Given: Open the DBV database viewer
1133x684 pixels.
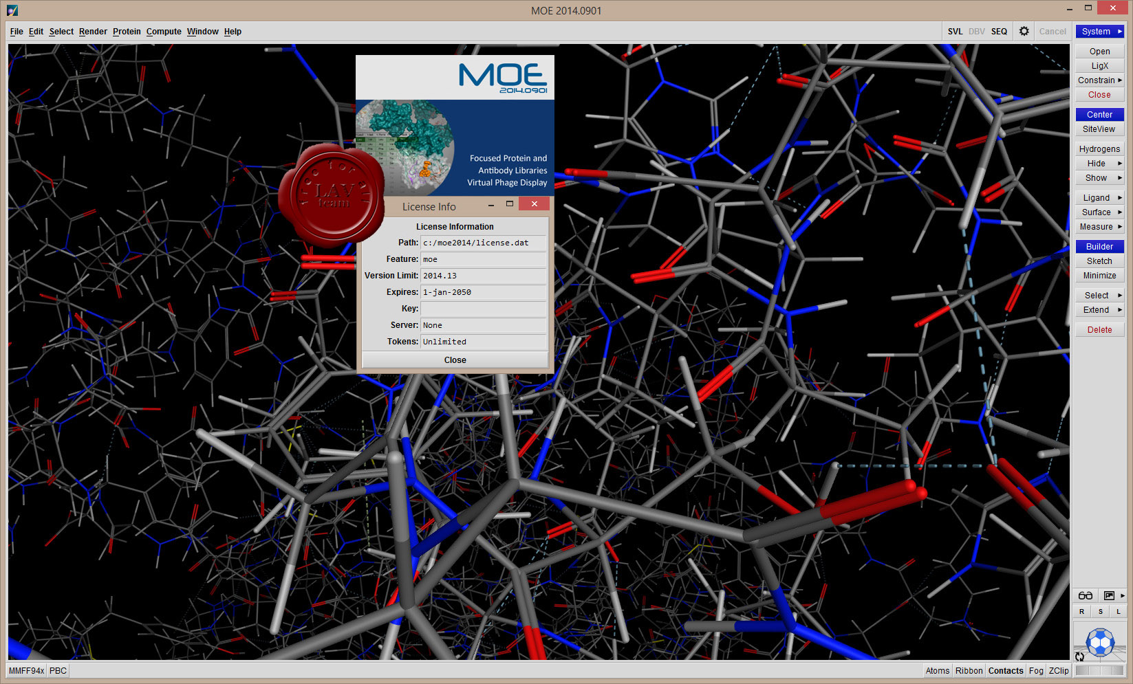Looking at the screenshot, I should 977,31.
